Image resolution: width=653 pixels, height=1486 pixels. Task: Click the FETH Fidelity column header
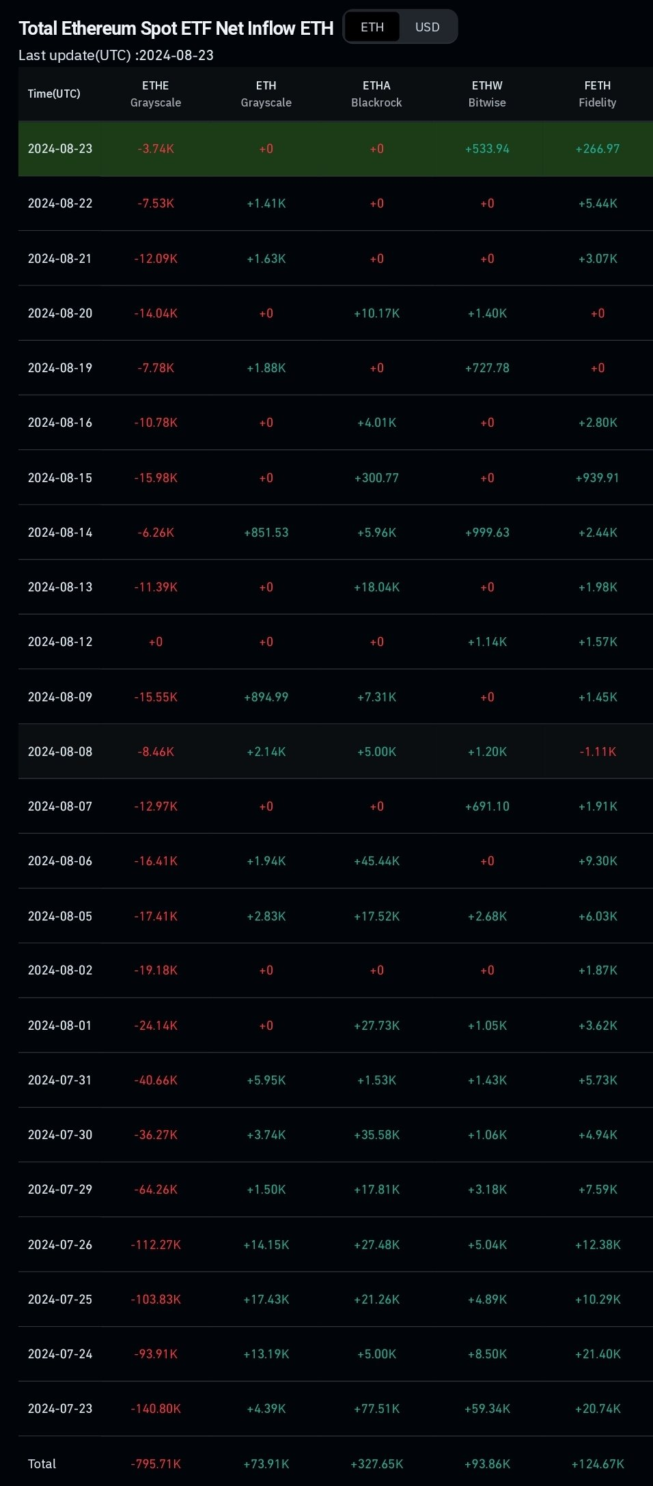coord(598,94)
